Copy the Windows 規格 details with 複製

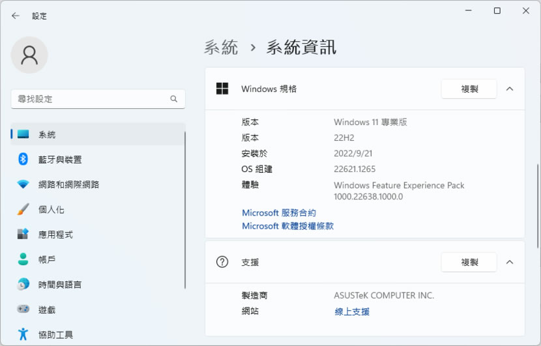(x=469, y=89)
